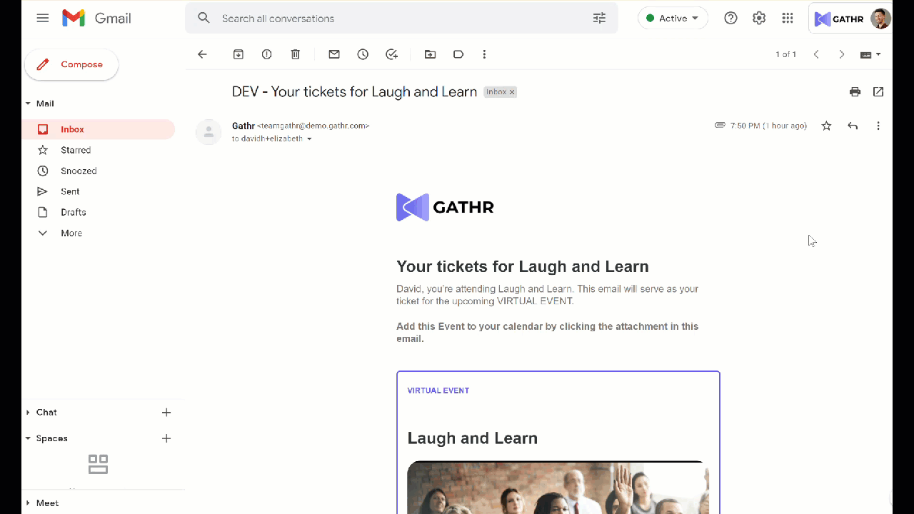Remove the Inbox label from conversation
Screen dimensions: 914x514
pyautogui.click(x=512, y=92)
